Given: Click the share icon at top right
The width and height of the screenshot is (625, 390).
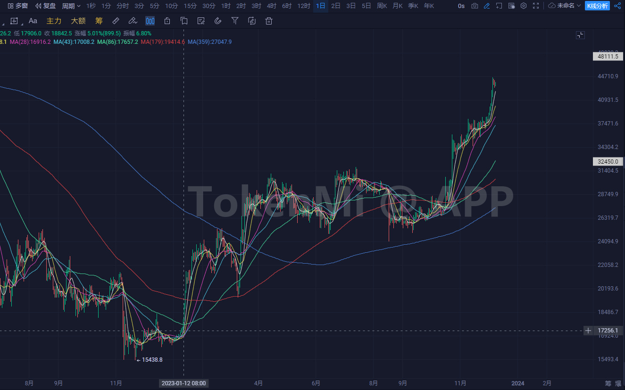Looking at the screenshot, I should [x=617, y=6].
